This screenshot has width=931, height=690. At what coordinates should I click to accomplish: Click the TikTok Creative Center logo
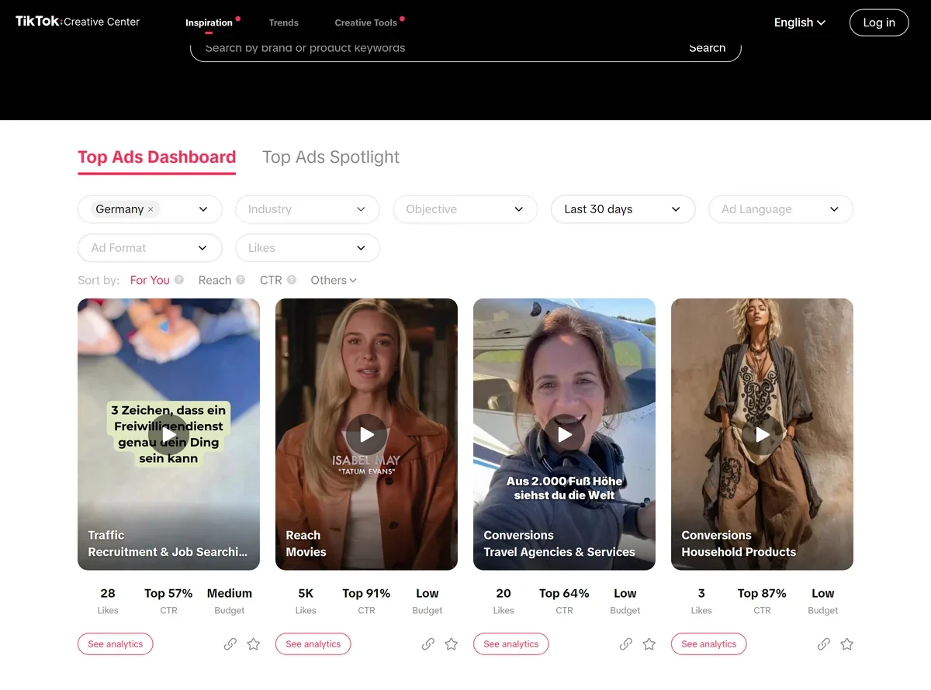tap(78, 22)
